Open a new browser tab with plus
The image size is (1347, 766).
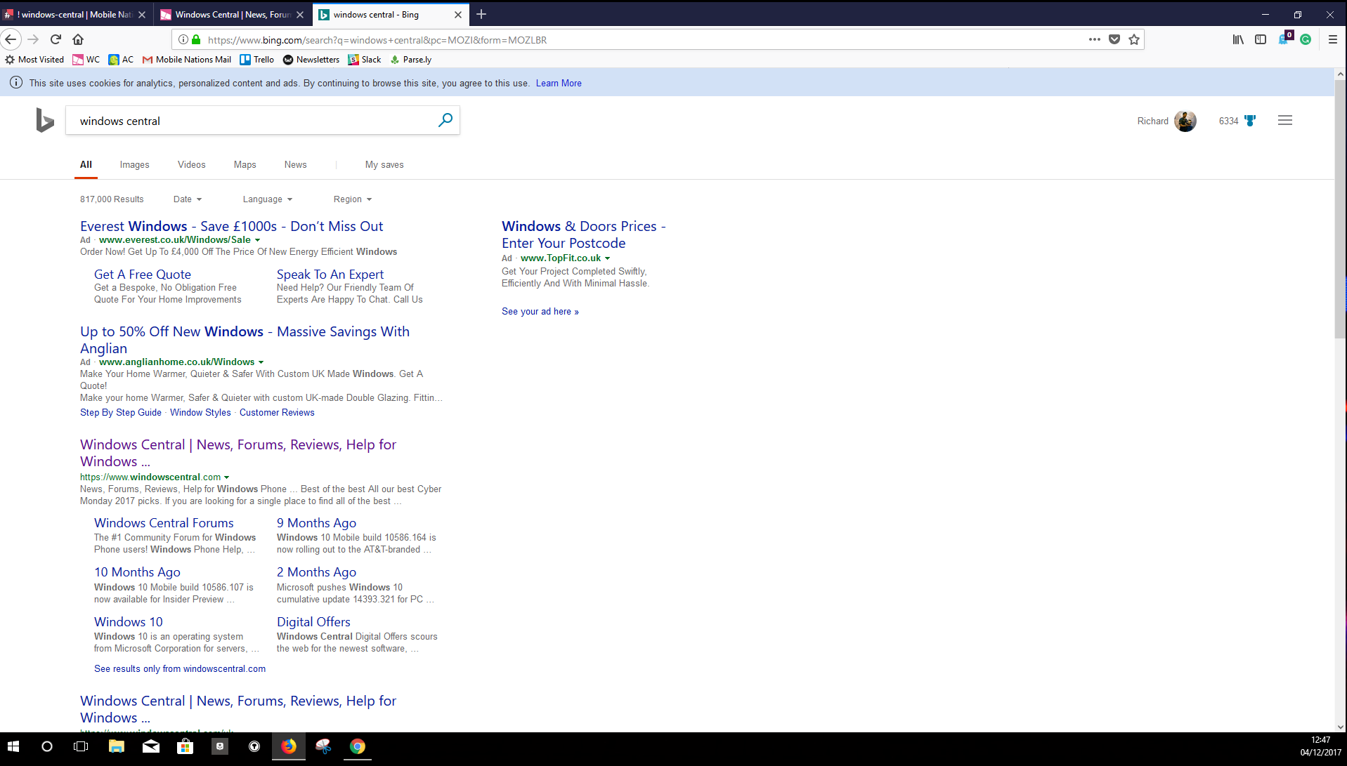click(481, 14)
